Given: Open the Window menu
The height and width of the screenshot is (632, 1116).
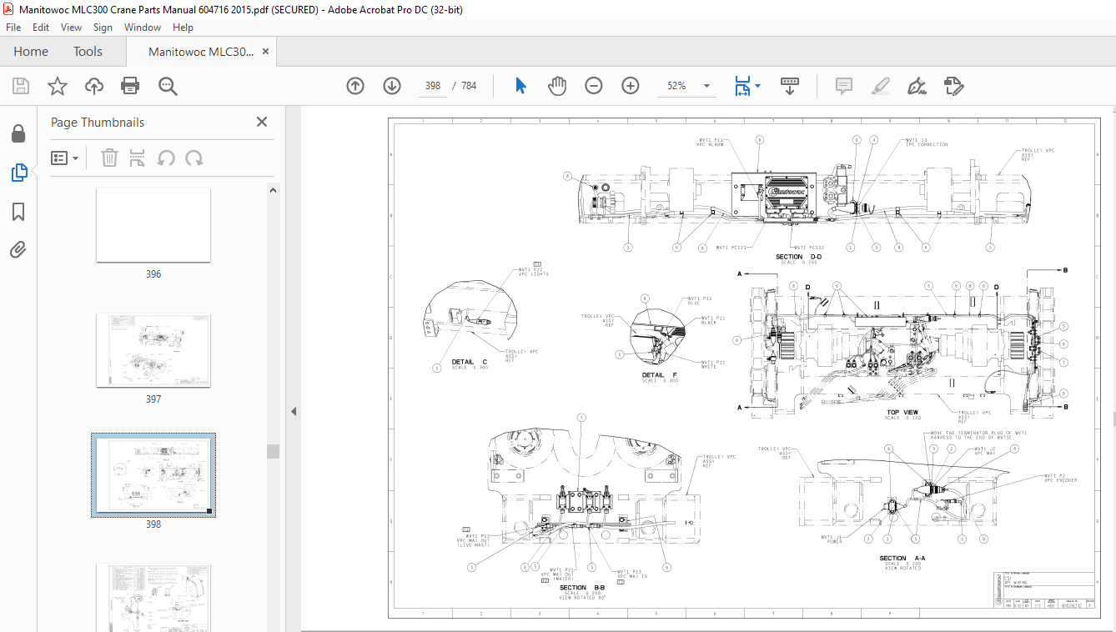Looking at the screenshot, I should [x=143, y=28].
